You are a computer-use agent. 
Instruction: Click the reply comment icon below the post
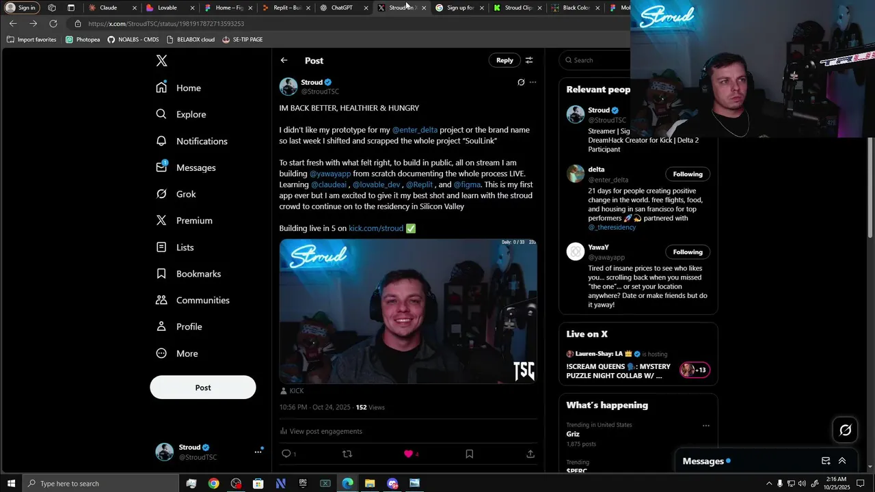(286, 454)
